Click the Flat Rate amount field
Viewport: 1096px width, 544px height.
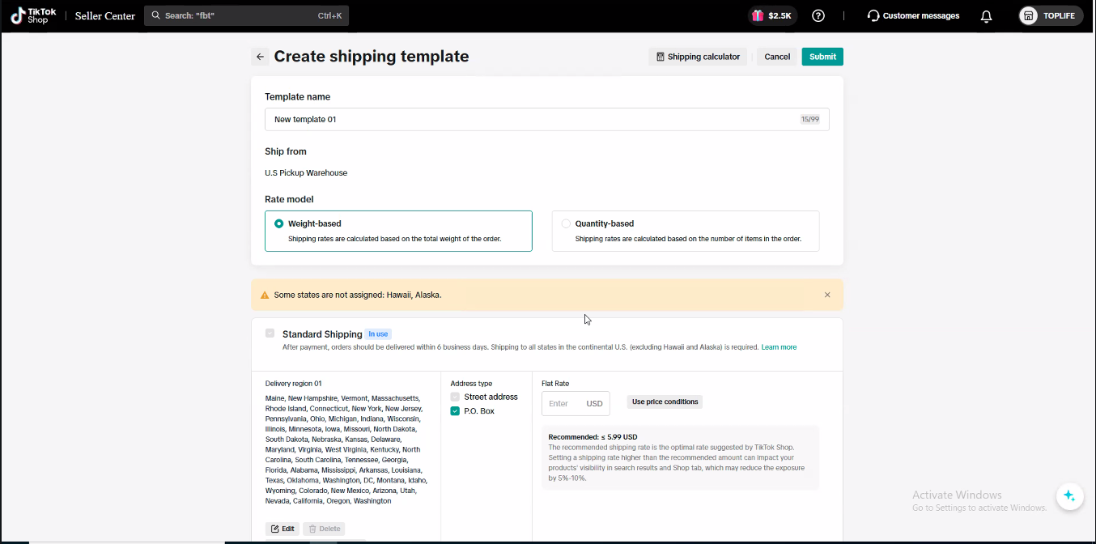(565, 403)
